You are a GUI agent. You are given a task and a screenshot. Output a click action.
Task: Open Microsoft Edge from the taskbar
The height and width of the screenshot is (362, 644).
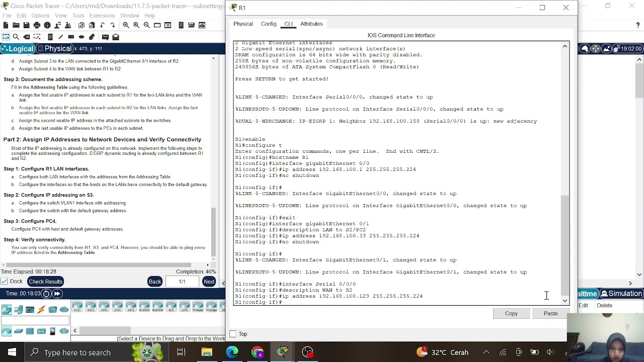click(232, 352)
